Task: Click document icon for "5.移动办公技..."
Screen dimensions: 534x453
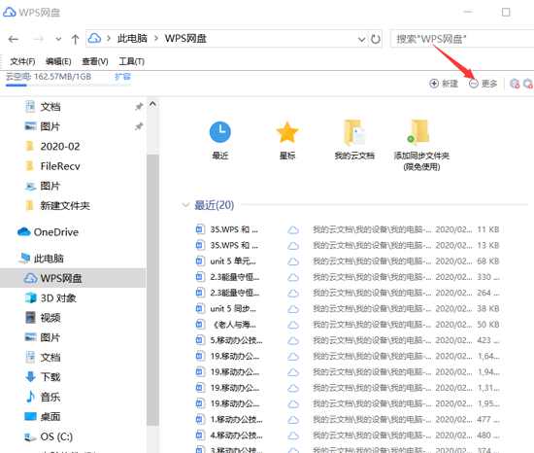Action: (200, 340)
